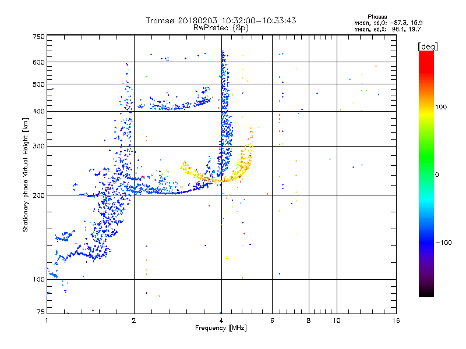Click x-axis tick label '4'
The width and height of the screenshot is (466, 349).
click(221, 320)
